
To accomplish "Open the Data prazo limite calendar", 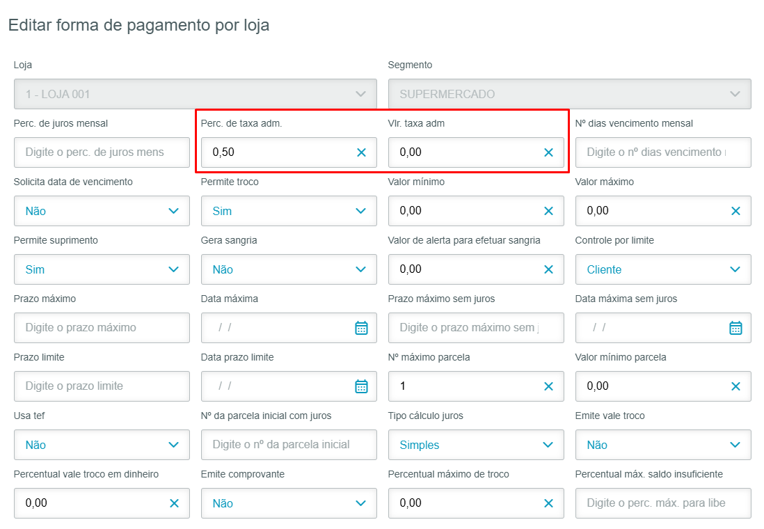I will pos(361,386).
